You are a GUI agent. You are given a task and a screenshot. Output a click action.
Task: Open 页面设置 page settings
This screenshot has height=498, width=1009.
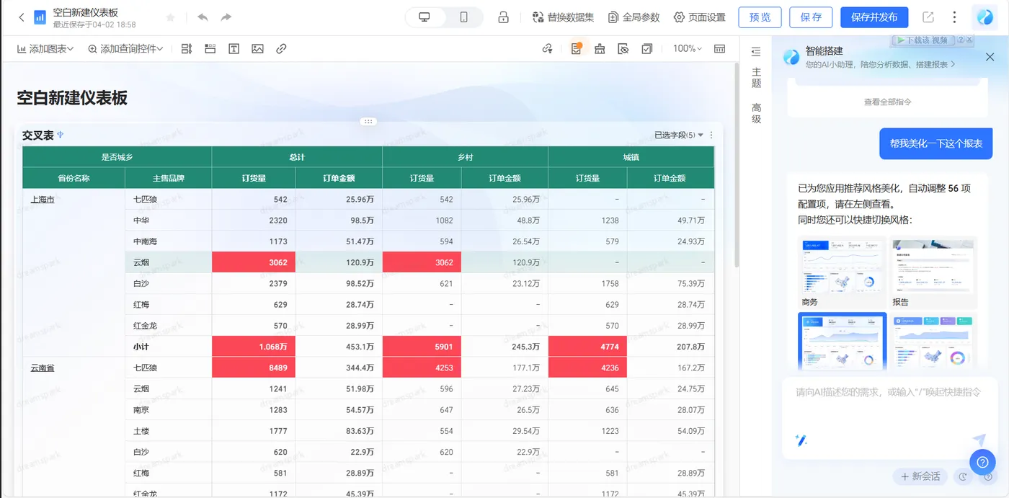[700, 17]
